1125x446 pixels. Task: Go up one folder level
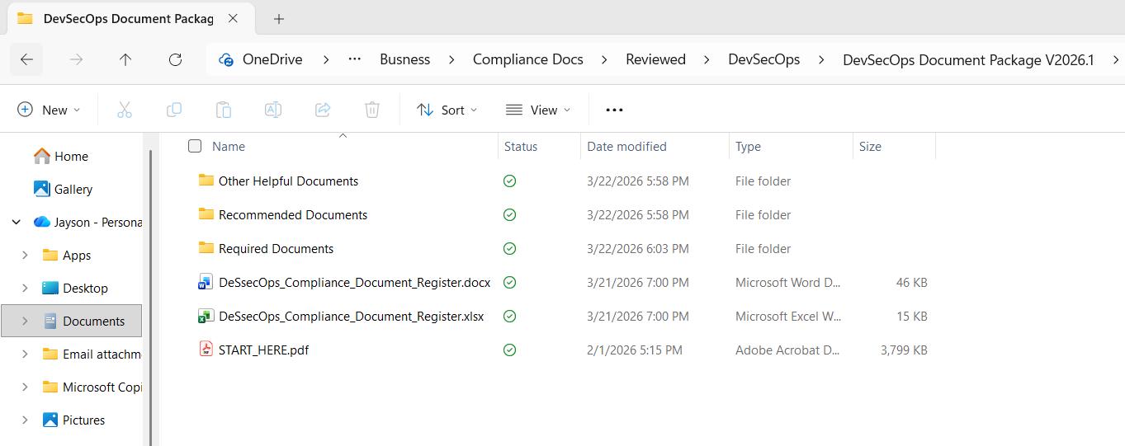tap(125, 59)
